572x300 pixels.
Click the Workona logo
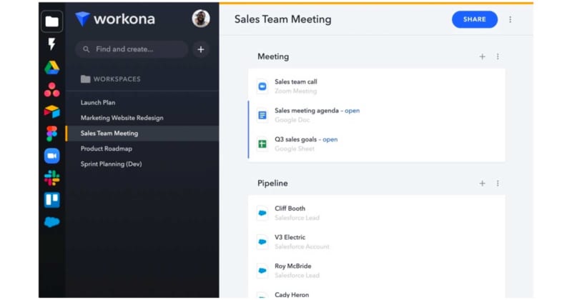[115, 19]
